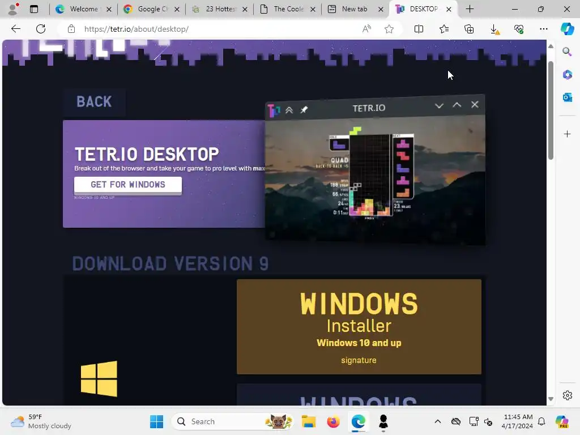The height and width of the screenshot is (435, 580).
Task: Click the TETR.IO app preview image
Action: [x=375, y=170]
